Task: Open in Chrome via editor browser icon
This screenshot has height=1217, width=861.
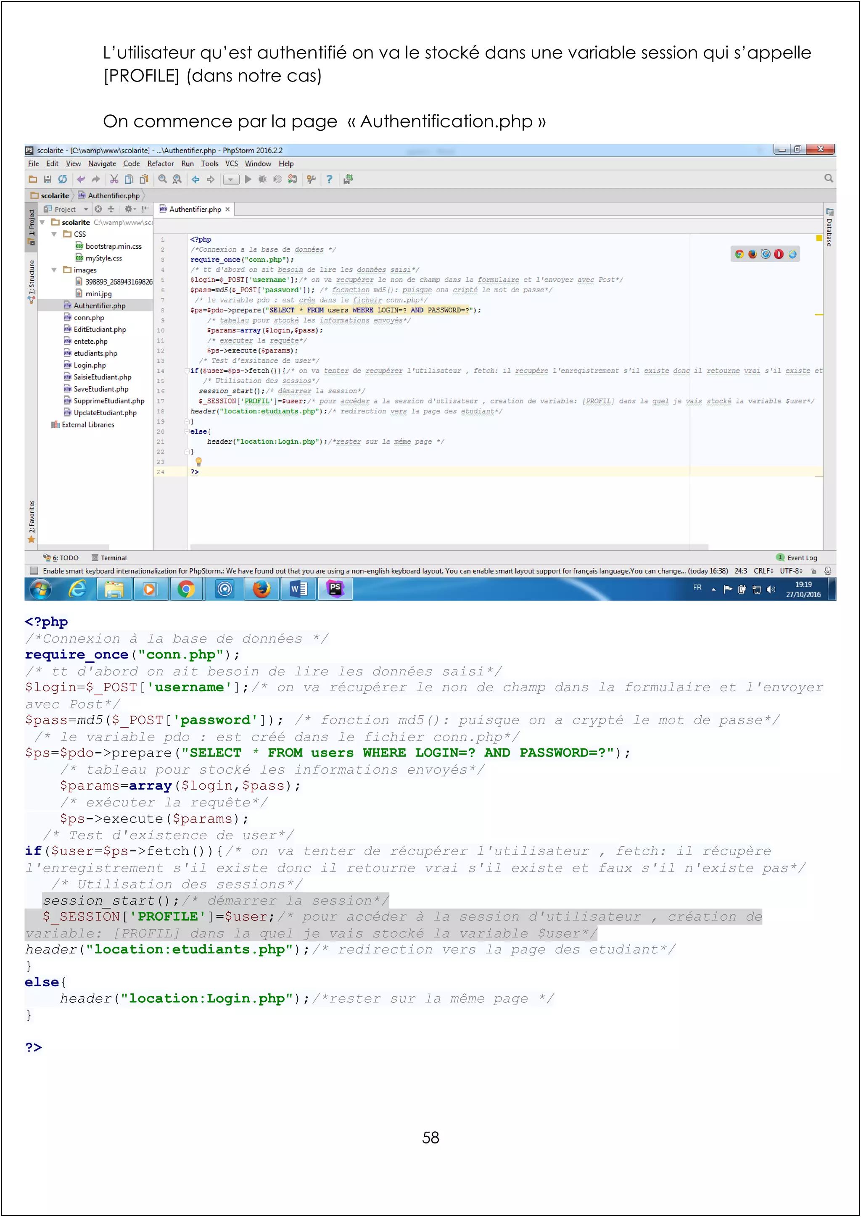Action: click(739, 254)
